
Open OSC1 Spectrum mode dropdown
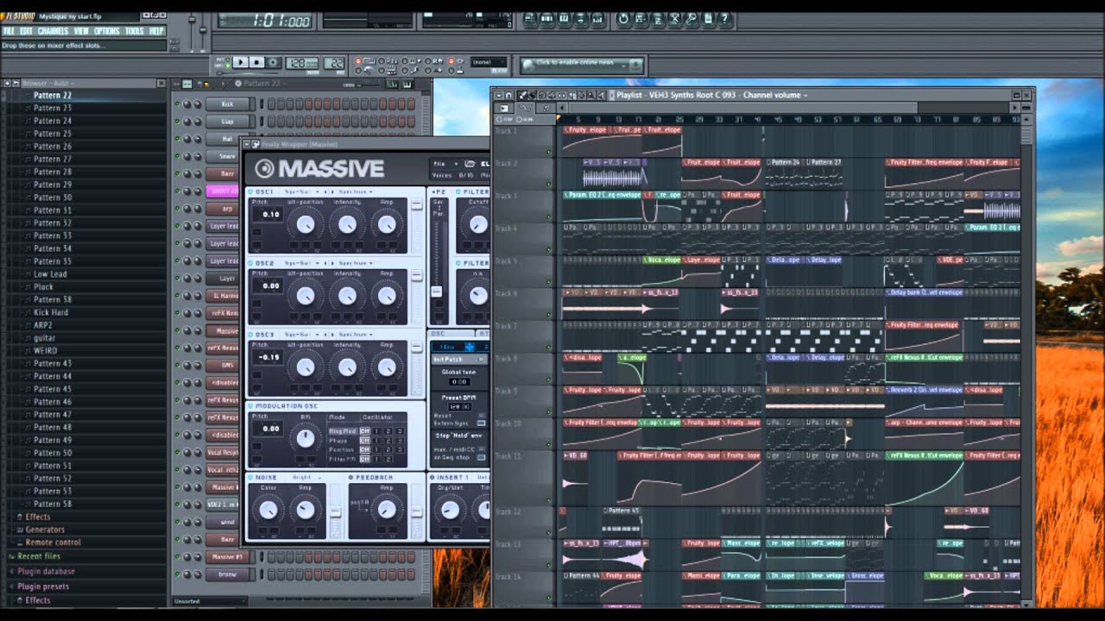pyautogui.click(x=356, y=191)
